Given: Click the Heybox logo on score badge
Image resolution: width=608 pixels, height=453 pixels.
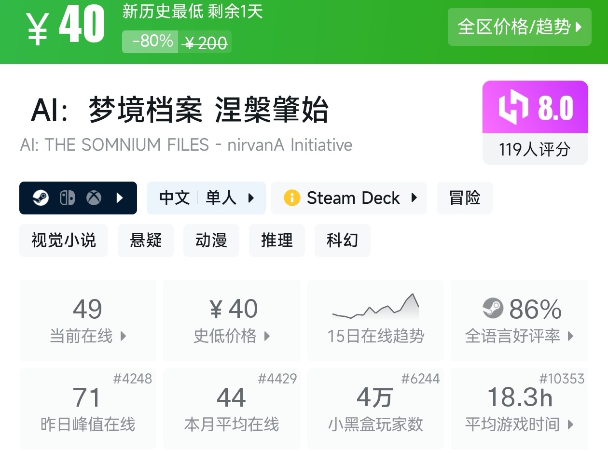Looking at the screenshot, I should click(514, 108).
